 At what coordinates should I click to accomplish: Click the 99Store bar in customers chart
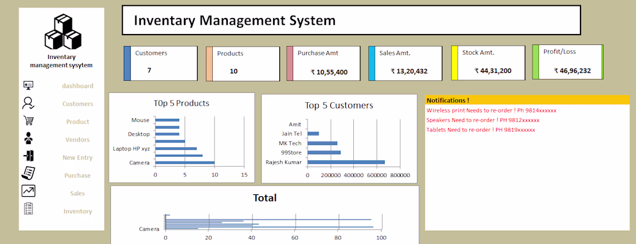point(324,152)
